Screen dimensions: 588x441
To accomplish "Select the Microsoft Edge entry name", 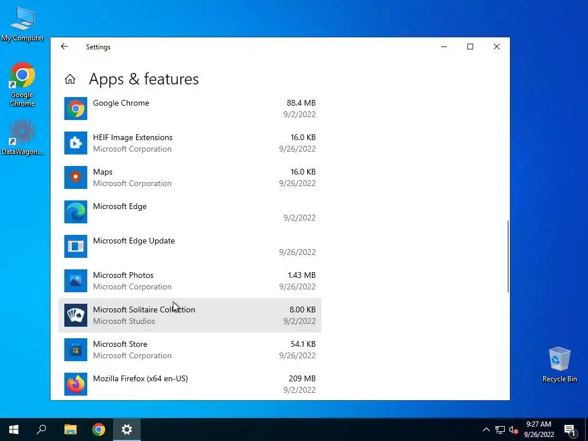I will (x=119, y=206).
